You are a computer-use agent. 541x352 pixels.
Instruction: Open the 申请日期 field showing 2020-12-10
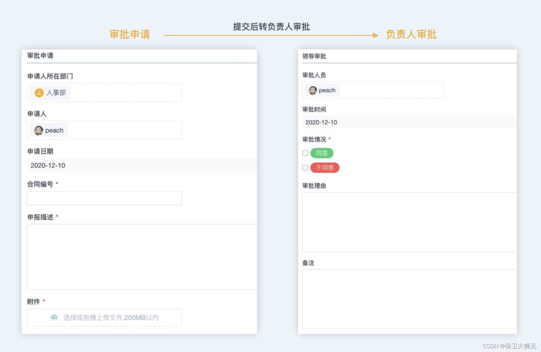click(142, 165)
